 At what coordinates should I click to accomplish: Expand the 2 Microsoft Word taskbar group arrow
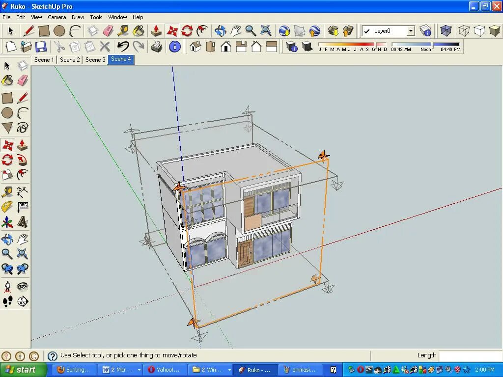pos(139,370)
